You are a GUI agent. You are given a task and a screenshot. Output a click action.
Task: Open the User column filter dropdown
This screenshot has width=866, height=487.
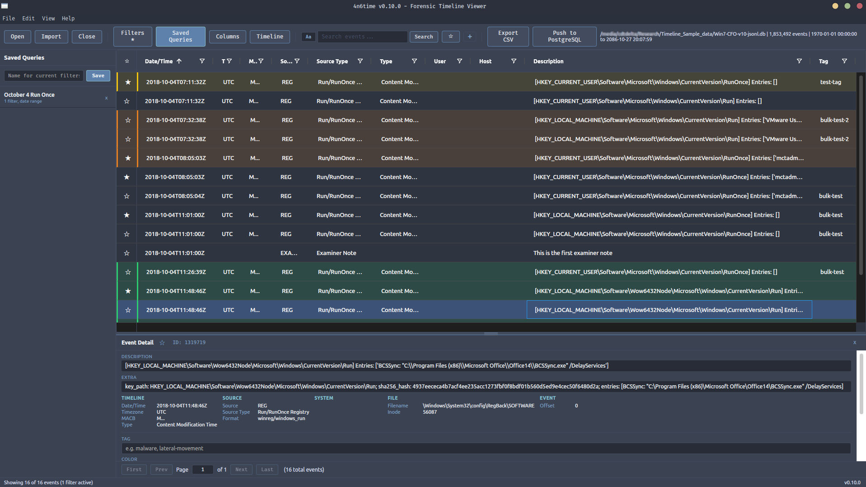pos(459,61)
